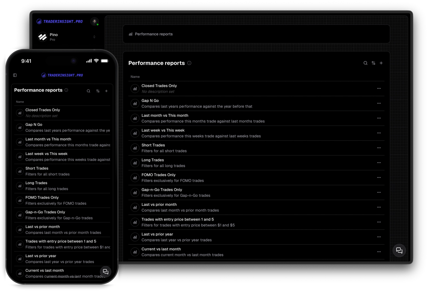Click chart icon of phone Long Trades row
This screenshot has height=291, width=437.
(20, 186)
